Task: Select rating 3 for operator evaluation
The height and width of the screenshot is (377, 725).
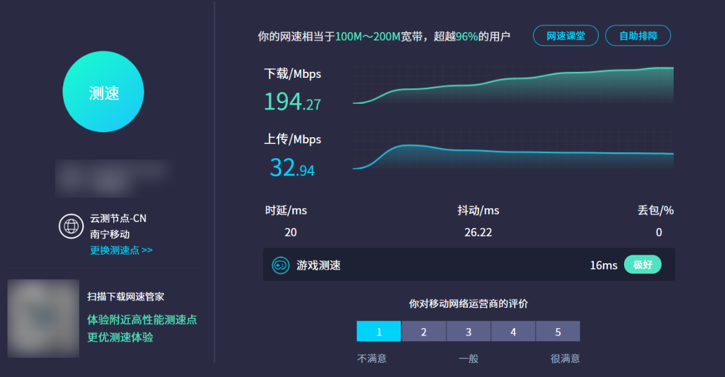Action: point(469,331)
